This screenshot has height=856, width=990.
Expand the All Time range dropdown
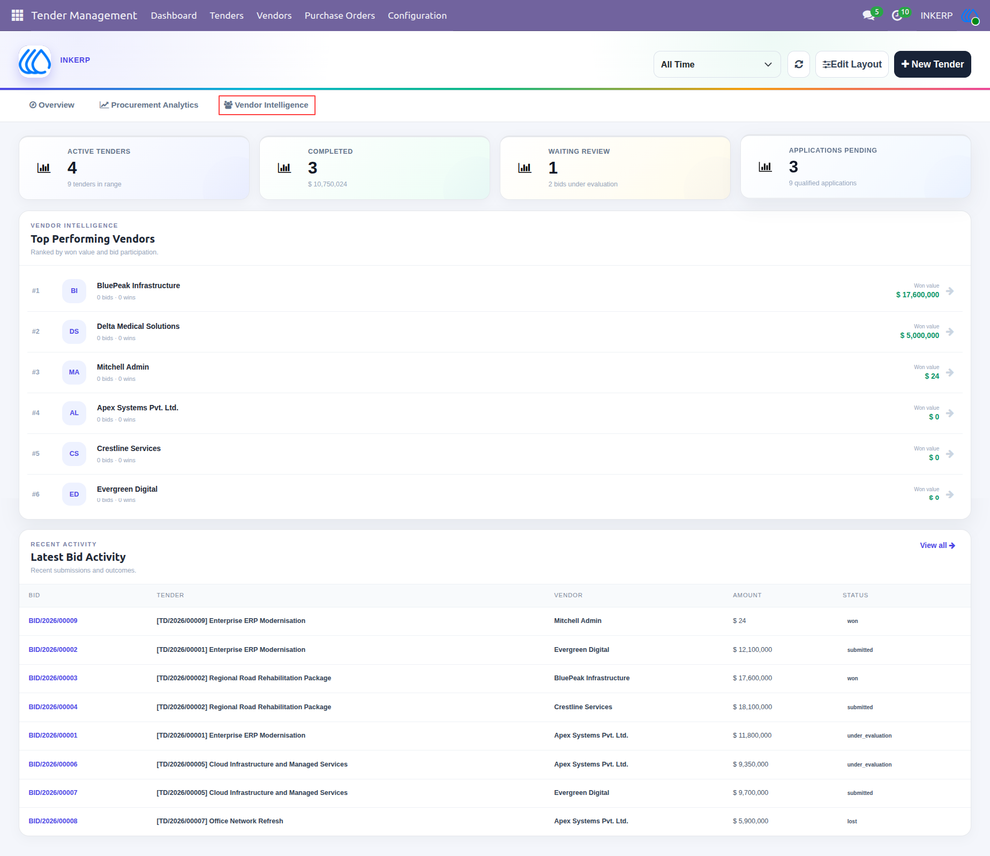pyautogui.click(x=717, y=64)
